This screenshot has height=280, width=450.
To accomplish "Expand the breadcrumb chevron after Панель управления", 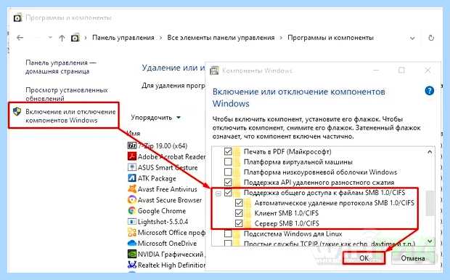I will [x=160, y=38].
